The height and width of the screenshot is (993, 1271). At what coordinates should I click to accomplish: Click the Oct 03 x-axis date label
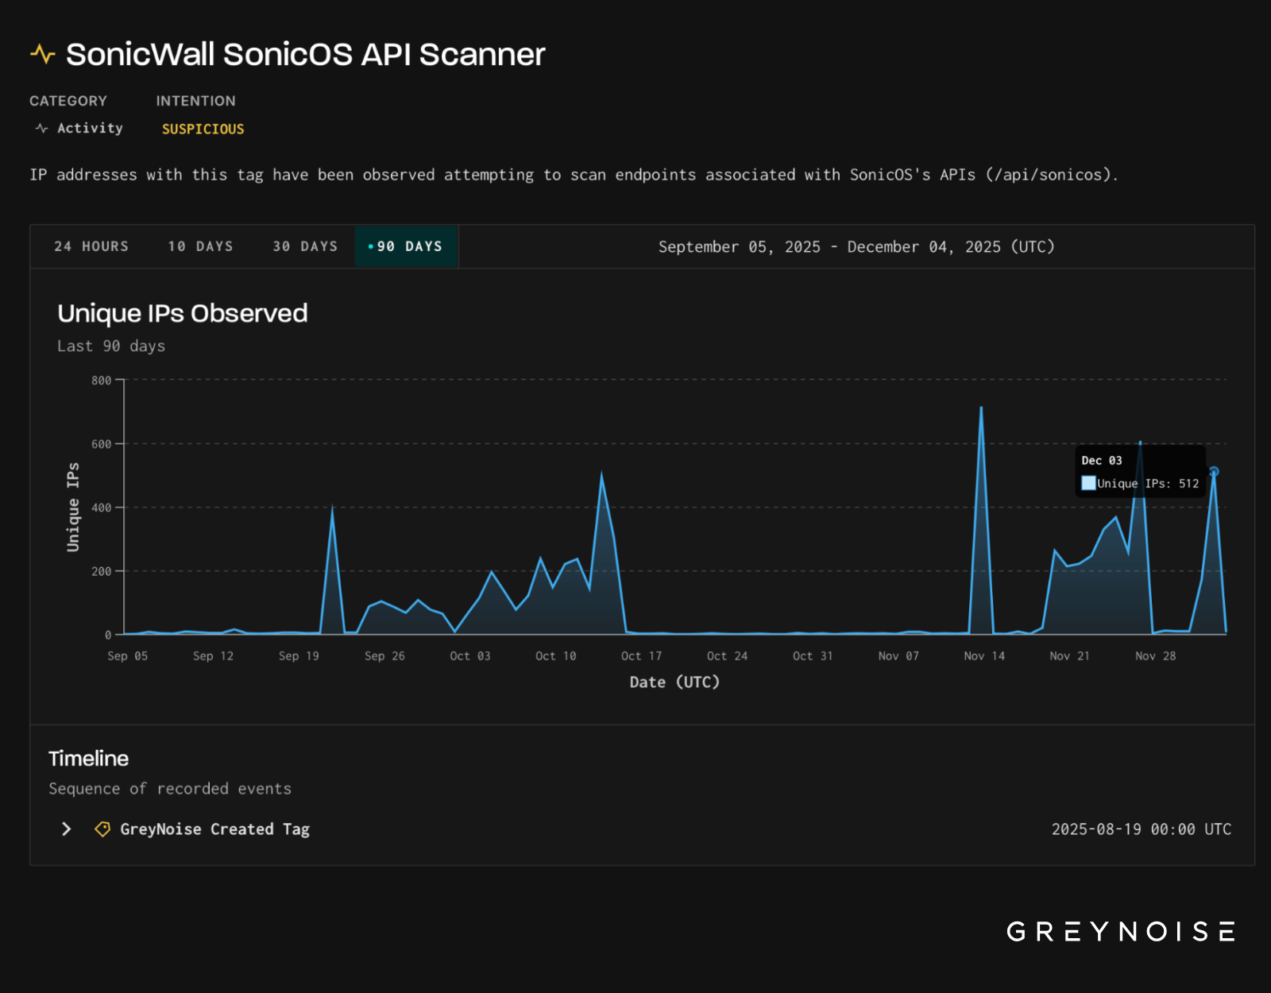pyautogui.click(x=470, y=655)
